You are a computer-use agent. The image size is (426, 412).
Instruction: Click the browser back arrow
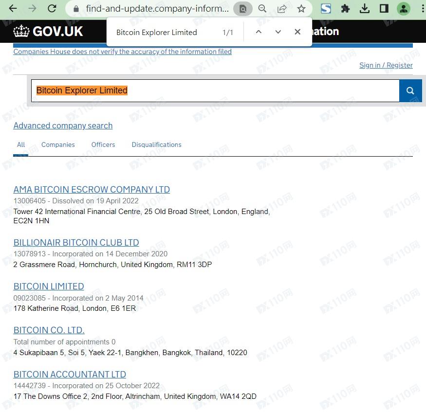tap(13, 9)
